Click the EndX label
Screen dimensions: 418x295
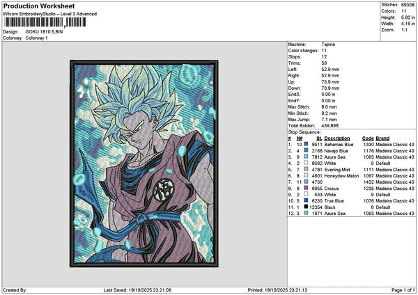294,95
